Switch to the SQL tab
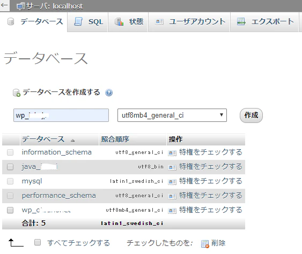 point(87,22)
